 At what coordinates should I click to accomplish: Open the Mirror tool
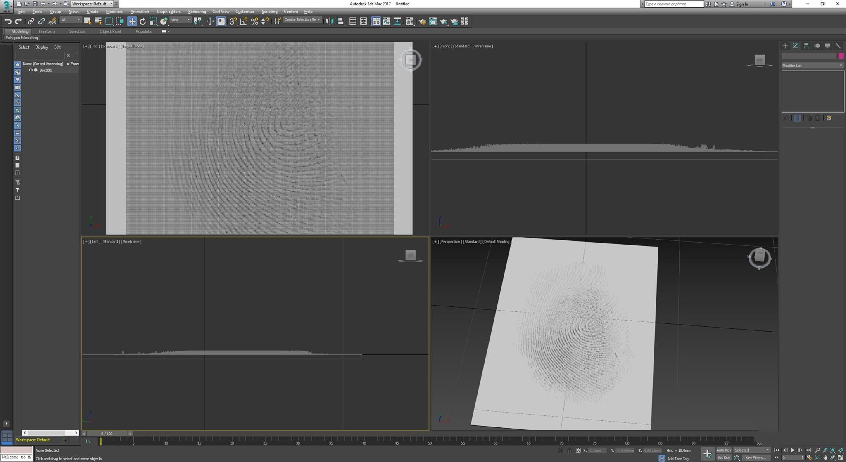point(329,21)
